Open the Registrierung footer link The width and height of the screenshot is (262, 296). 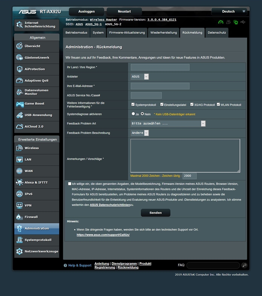point(105,267)
